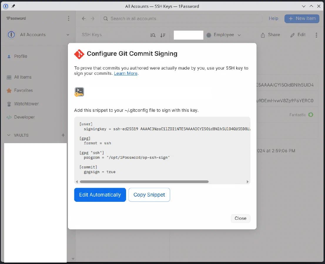
Task: Click the pin icon in title bar
Action: pyautogui.click(x=13, y=6)
